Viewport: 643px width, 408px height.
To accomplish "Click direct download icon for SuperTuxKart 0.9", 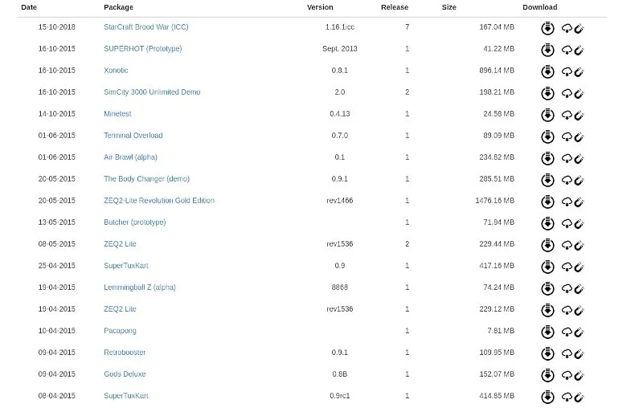I will (547, 267).
